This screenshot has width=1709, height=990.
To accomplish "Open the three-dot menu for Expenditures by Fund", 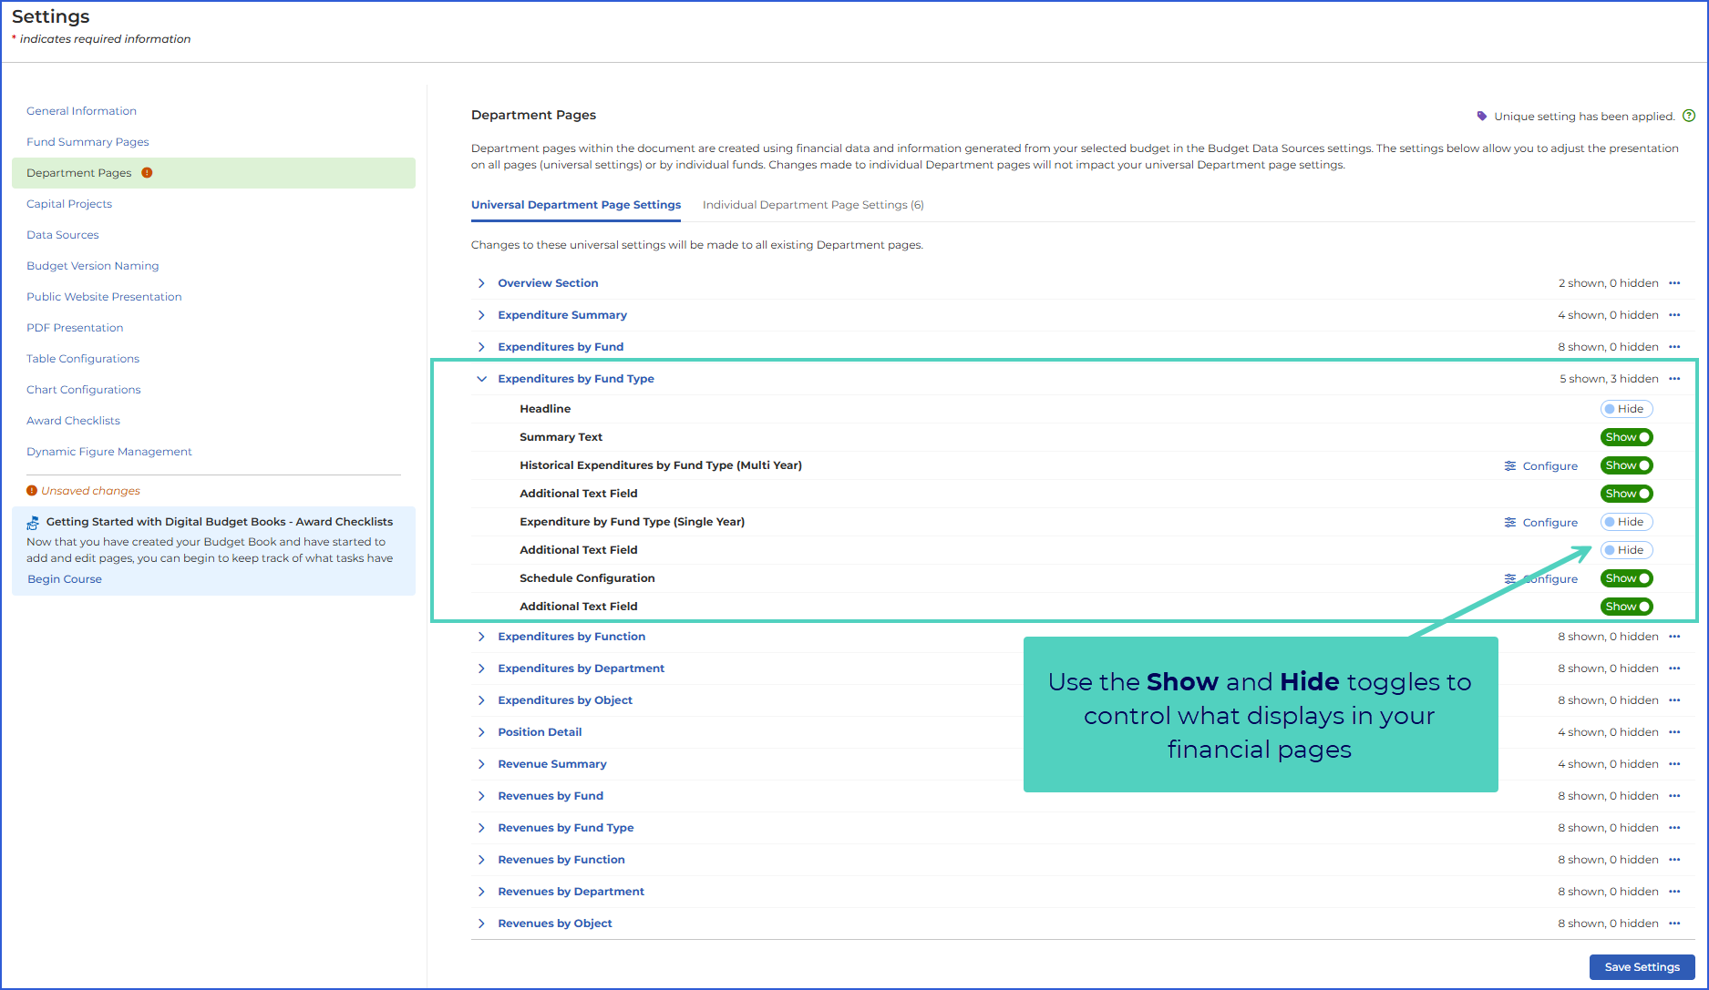I will [x=1674, y=347].
